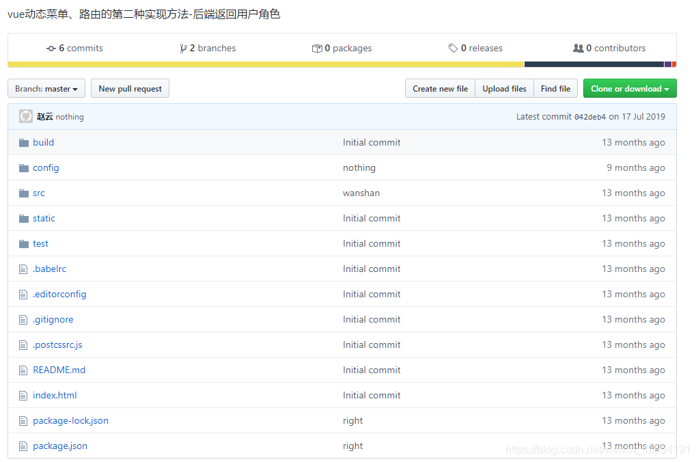The width and height of the screenshot is (696, 462).
Task: Click the releases tag icon
Action: [453, 48]
